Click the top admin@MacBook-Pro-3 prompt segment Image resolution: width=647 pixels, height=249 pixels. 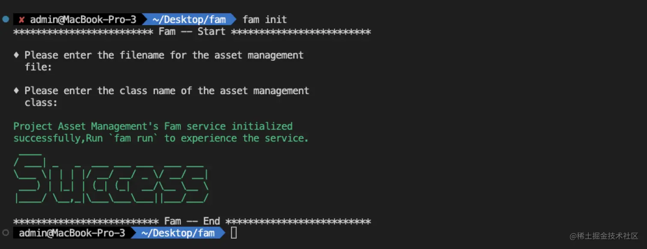coord(83,20)
